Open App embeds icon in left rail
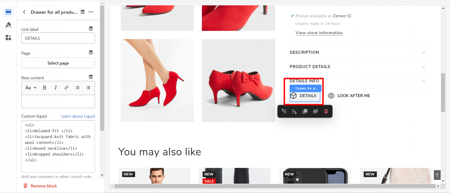This screenshot has width=450, height=193. point(8,38)
